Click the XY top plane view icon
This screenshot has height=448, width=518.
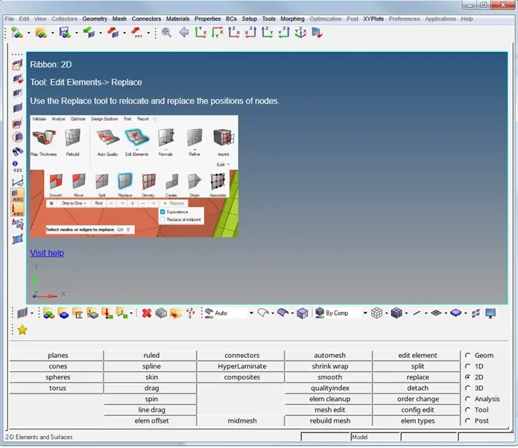tap(201, 32)
